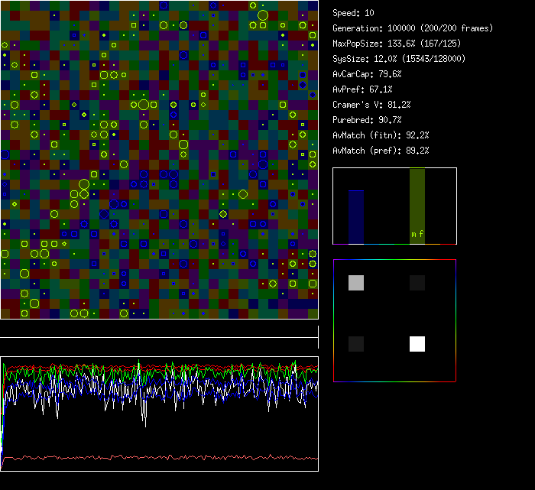The image size is (535, 490).
Task: Click the Cramer's V statistic
Action: (371, 105)
